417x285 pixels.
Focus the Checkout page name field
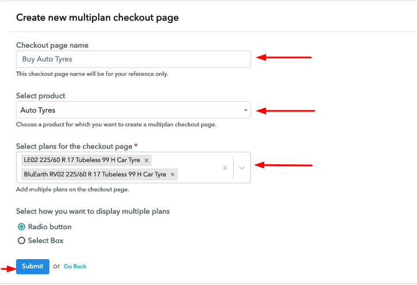coord(133,59)
